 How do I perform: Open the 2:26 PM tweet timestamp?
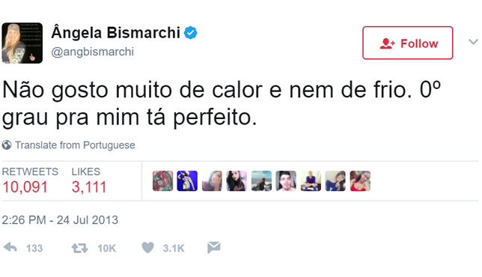tap(60, 220)
